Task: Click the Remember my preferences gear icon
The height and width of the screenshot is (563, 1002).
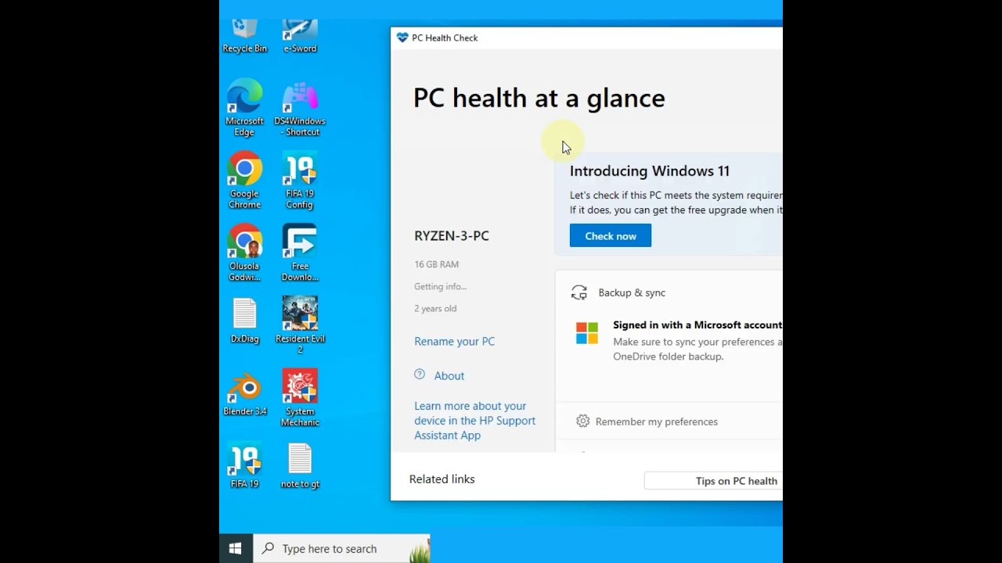Action: 582,421
